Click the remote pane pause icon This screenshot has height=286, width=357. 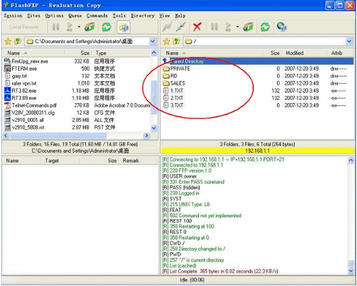coord(214,27)
